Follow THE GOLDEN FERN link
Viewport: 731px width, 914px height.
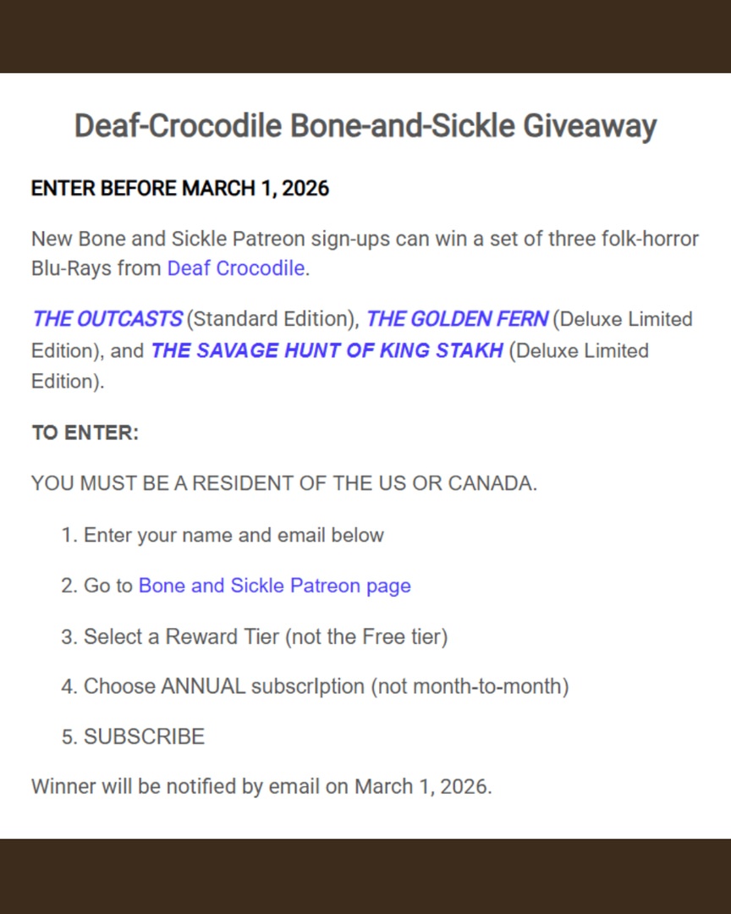[457, 320]
